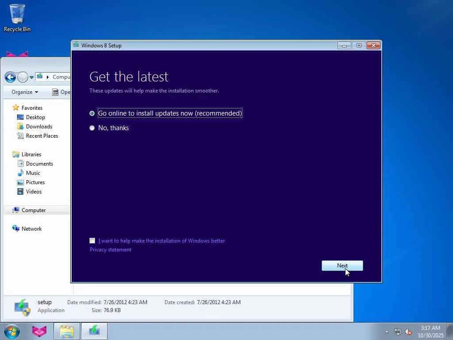Viewport: 453px width, 340px height.
Task: Switch to Windows 8 Setup taskbar button
Action: [94, 331]
